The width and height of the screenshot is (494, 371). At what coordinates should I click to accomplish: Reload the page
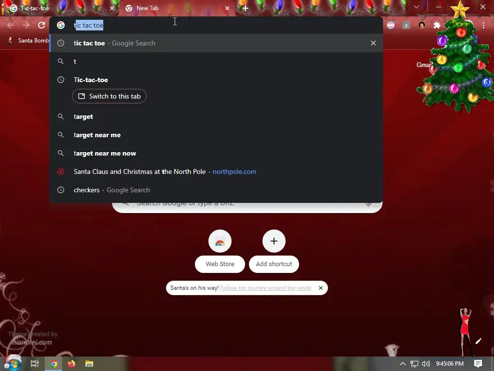click(41, 25)
